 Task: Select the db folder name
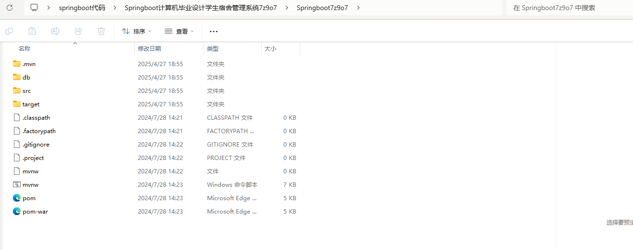(26, 77)
